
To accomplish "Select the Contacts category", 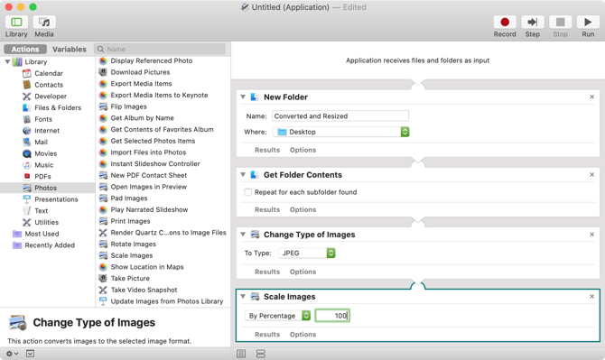I will click(x=48, y=85).
